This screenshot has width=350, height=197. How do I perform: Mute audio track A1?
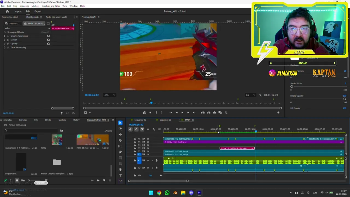[148, 160]
